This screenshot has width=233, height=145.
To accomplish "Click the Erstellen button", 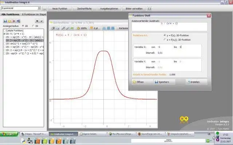I will point(196,82).
